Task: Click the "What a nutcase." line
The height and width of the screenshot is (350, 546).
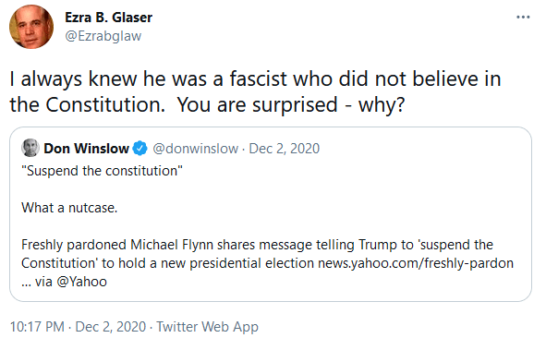Action: point(69,208)
